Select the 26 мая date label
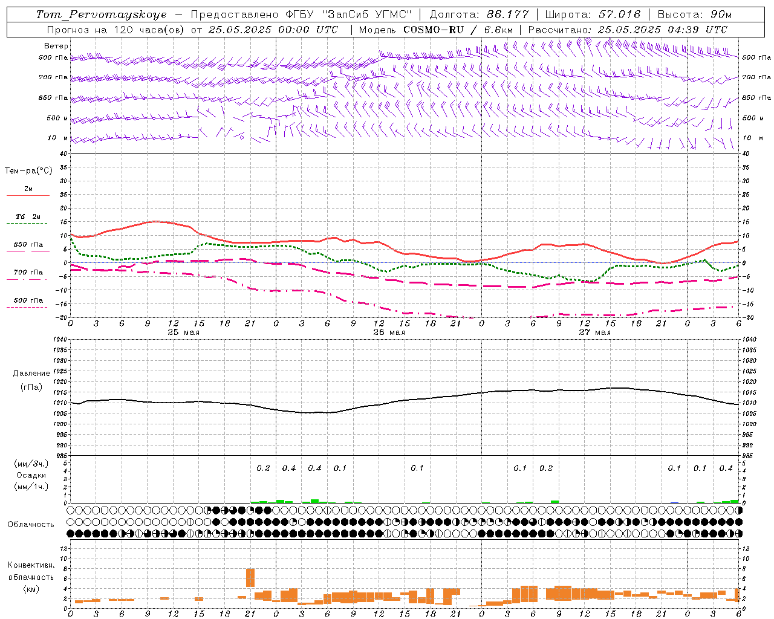774x619 pixels. (389, 332)
